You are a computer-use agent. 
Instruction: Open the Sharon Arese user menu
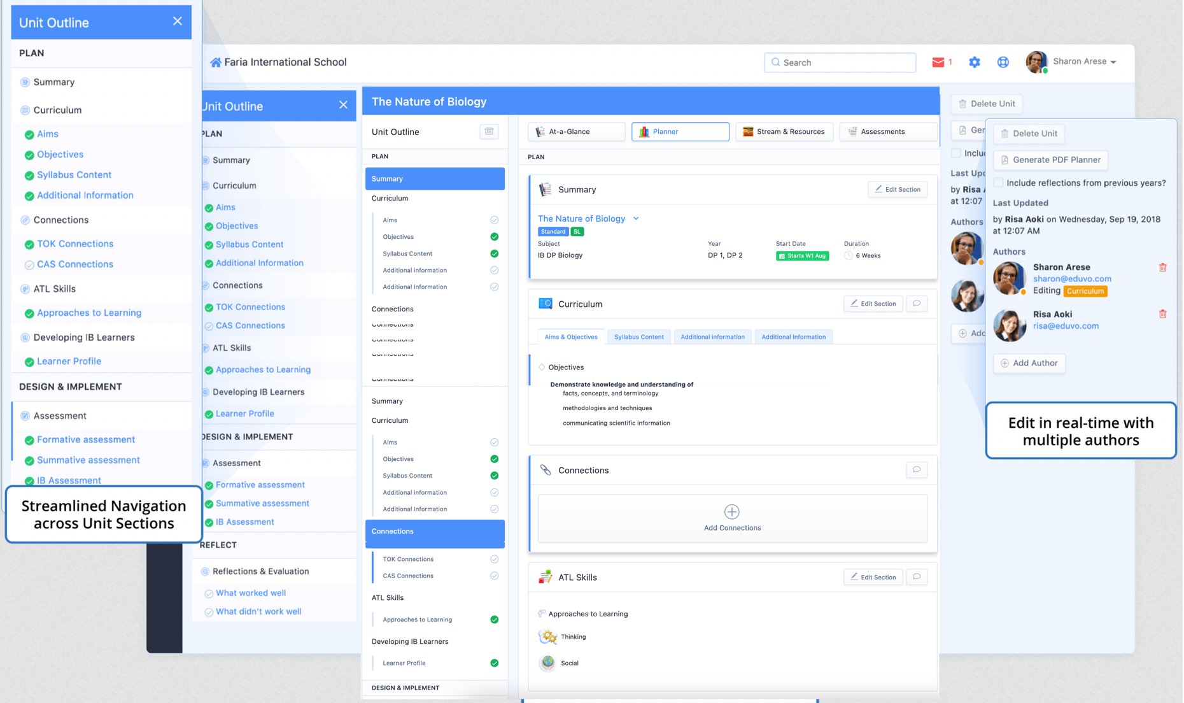(1071, 62)
